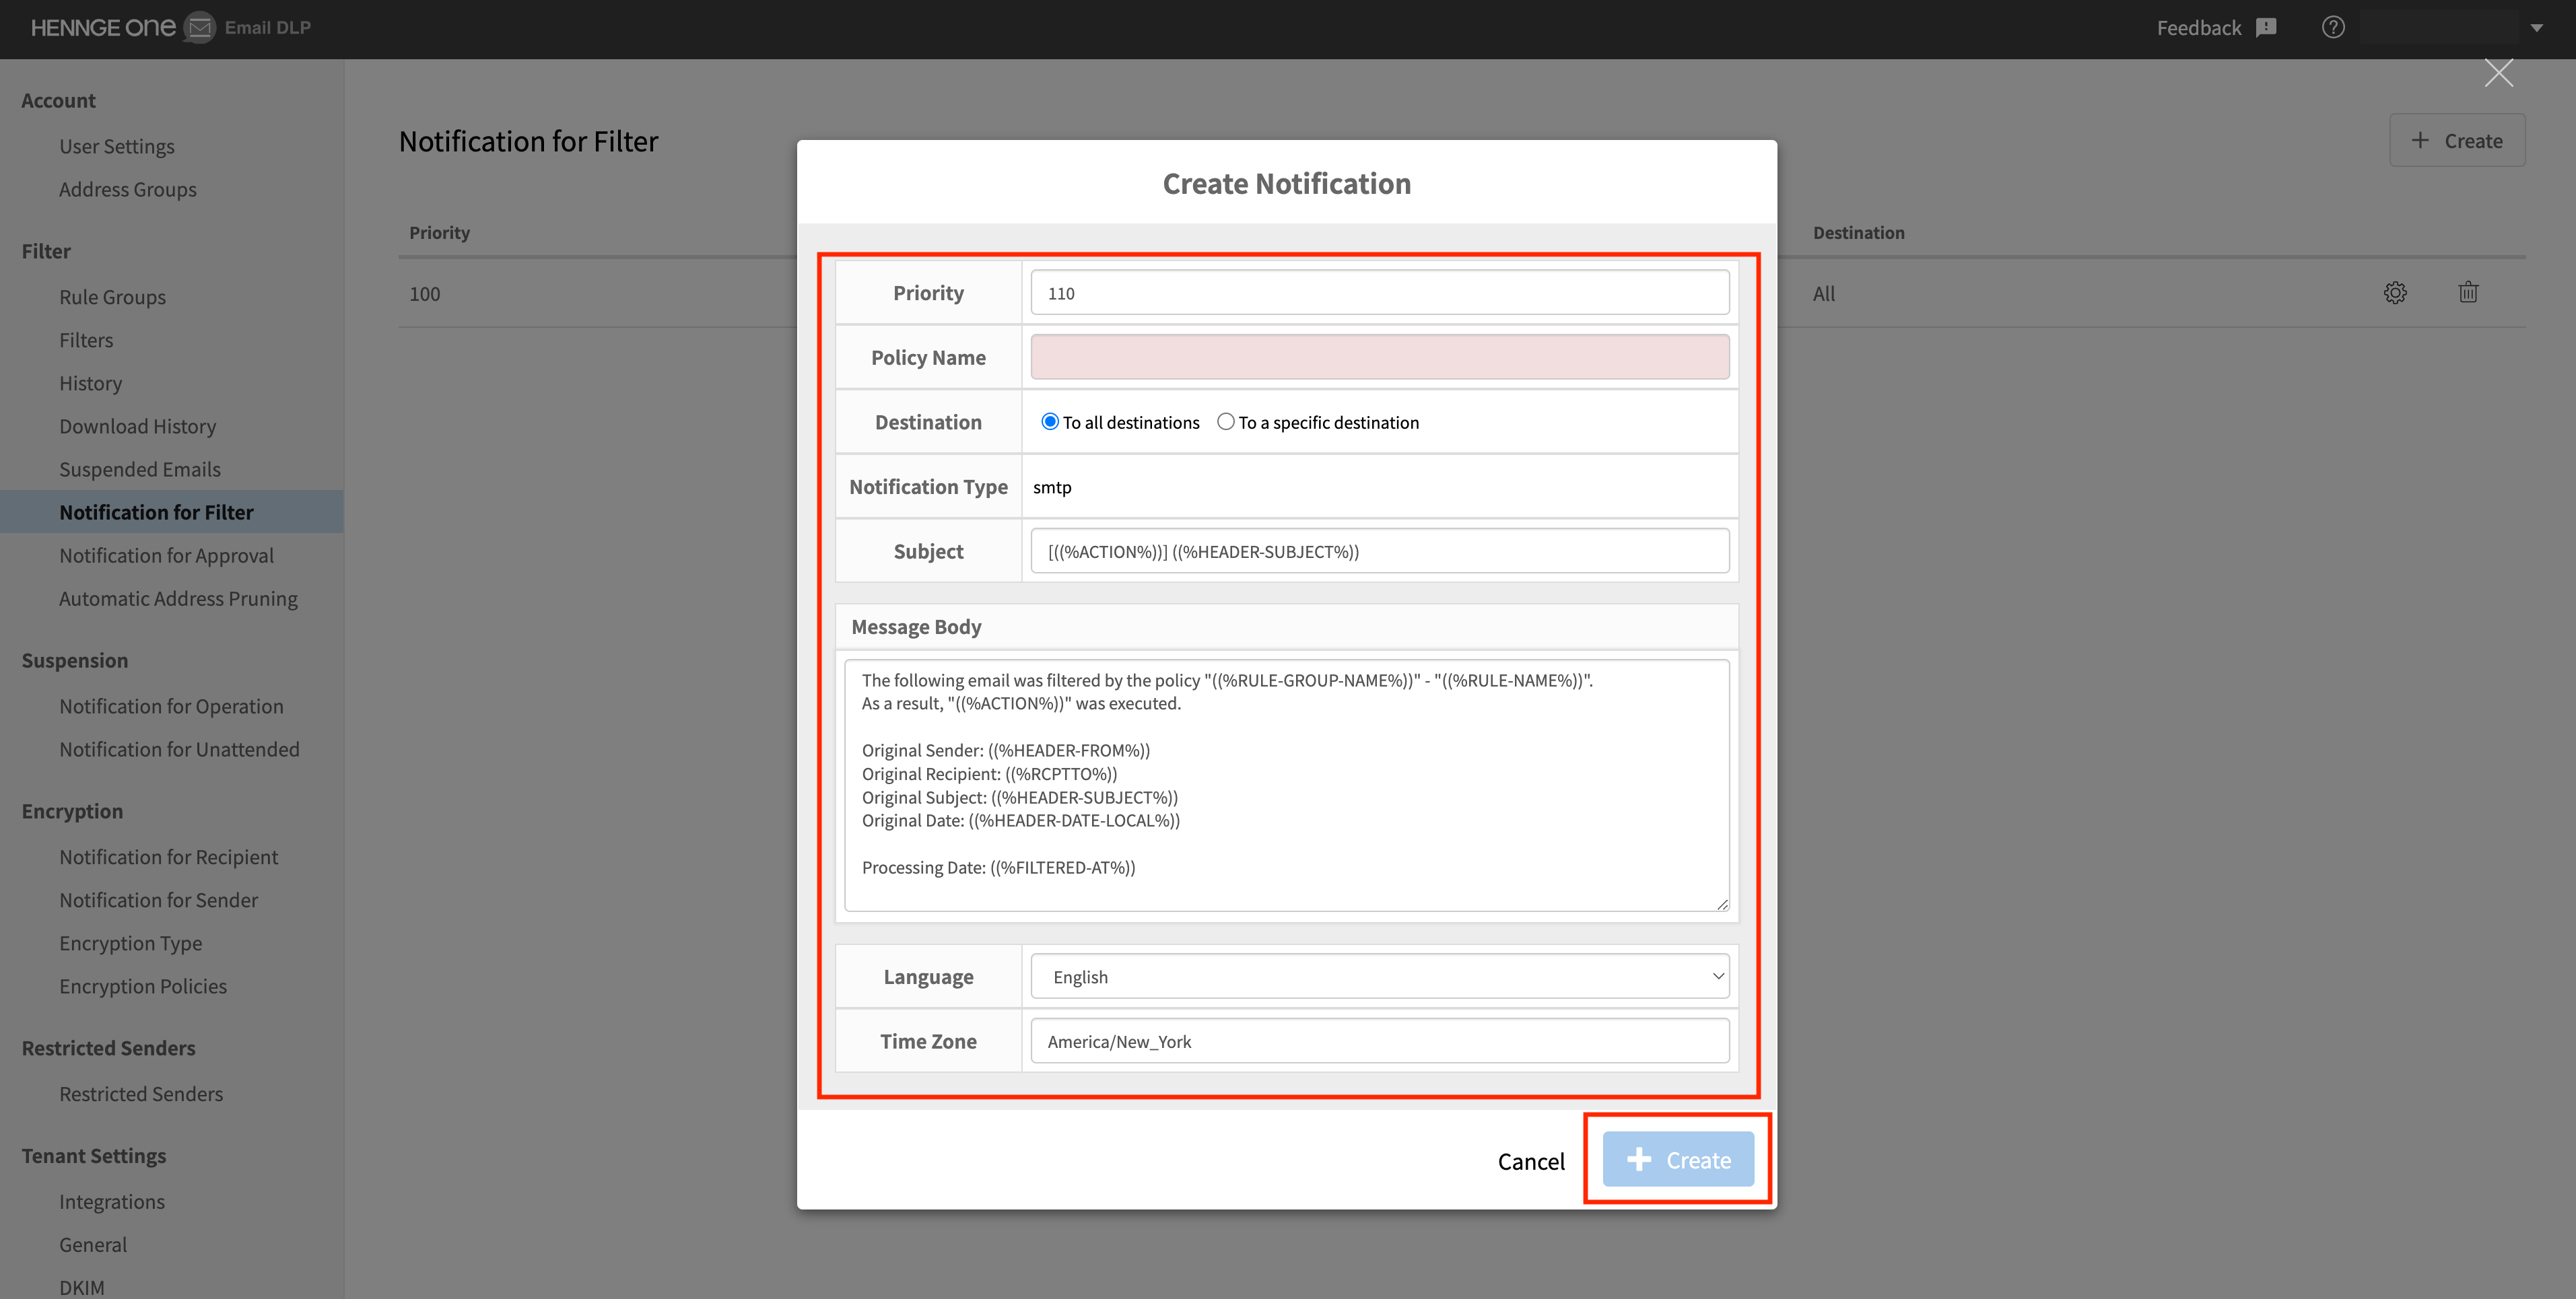Click the All destination cell
The width and height of the screenshot is (2576, 1299).
[x=1824, y=294]
